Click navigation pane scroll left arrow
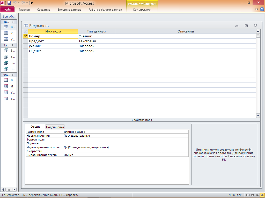This screenshot has width=265, height=198. pyautogui.click(x=3, y=189)
